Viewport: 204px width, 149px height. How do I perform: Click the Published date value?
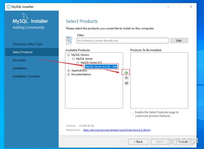(86, 126)
